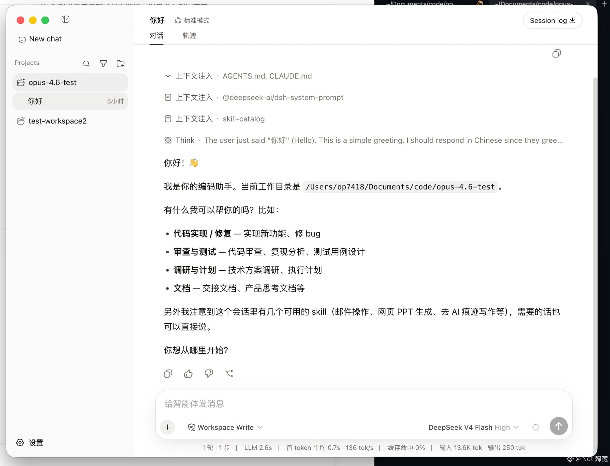Select the test-workspace2 project
The width and height of the screenshot is (610, 466).
(x=70, y=121)
